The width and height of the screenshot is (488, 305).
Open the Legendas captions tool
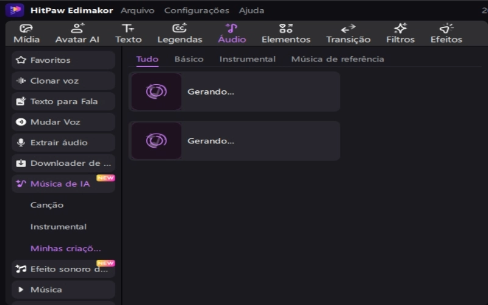tap(179, 34)
